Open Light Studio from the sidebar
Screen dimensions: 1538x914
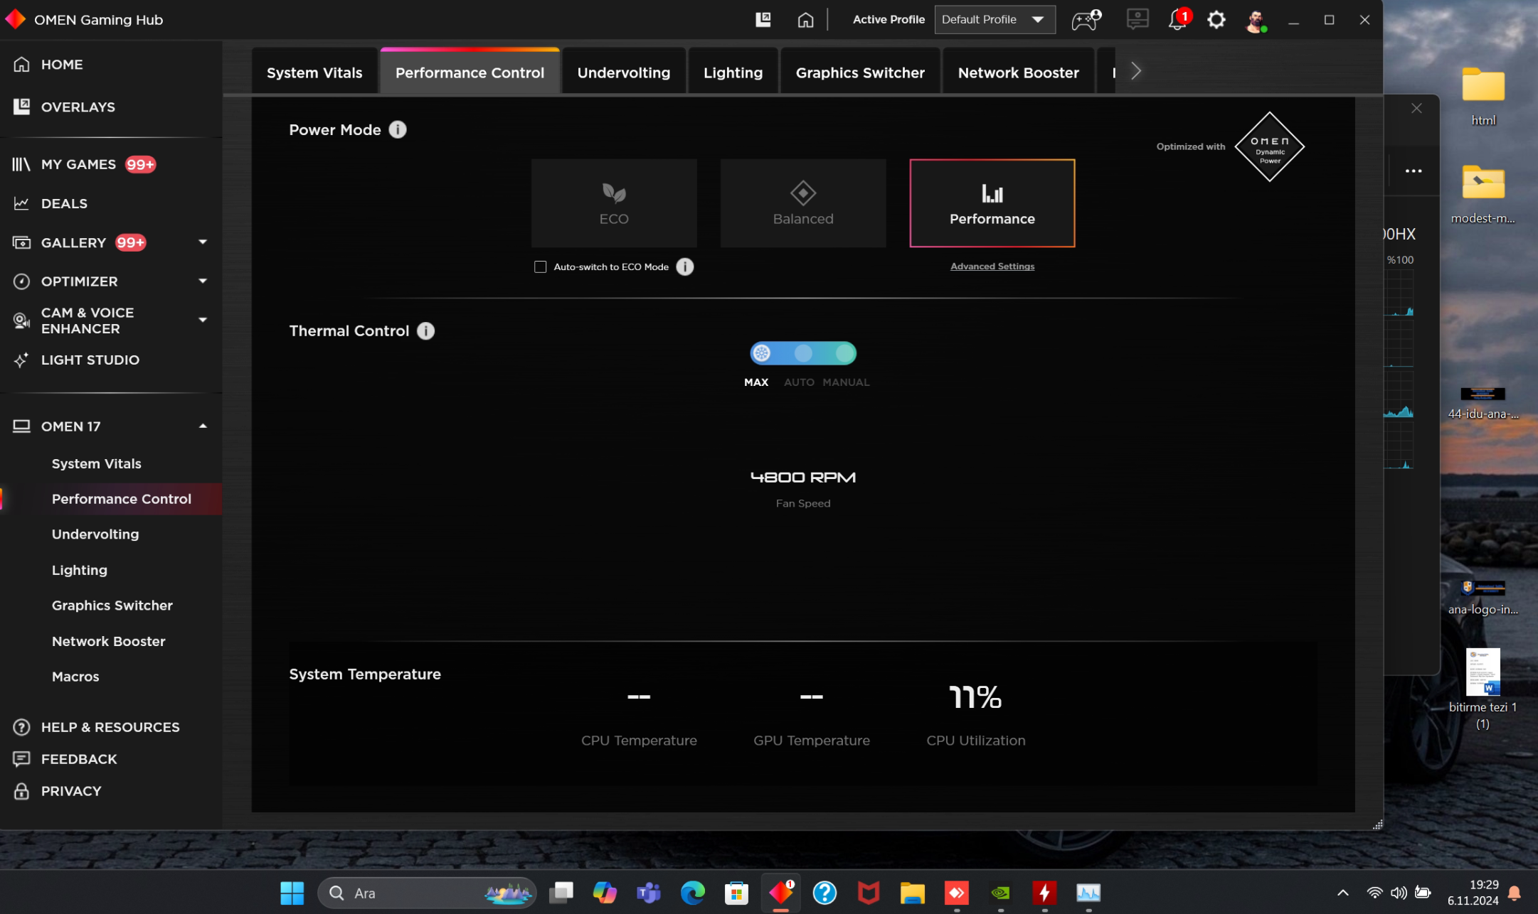(x=90, y=360)
